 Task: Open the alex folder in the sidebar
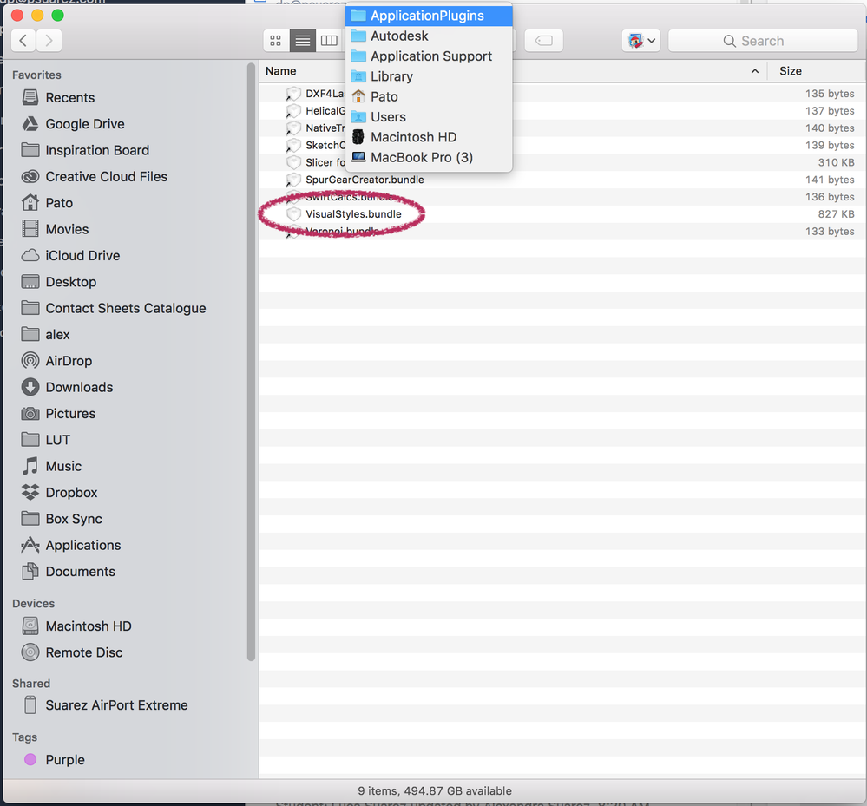click(45, 334)
